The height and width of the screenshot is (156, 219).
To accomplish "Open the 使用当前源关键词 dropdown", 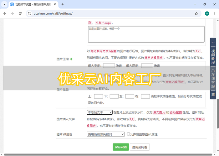I will tap(106, 134).
